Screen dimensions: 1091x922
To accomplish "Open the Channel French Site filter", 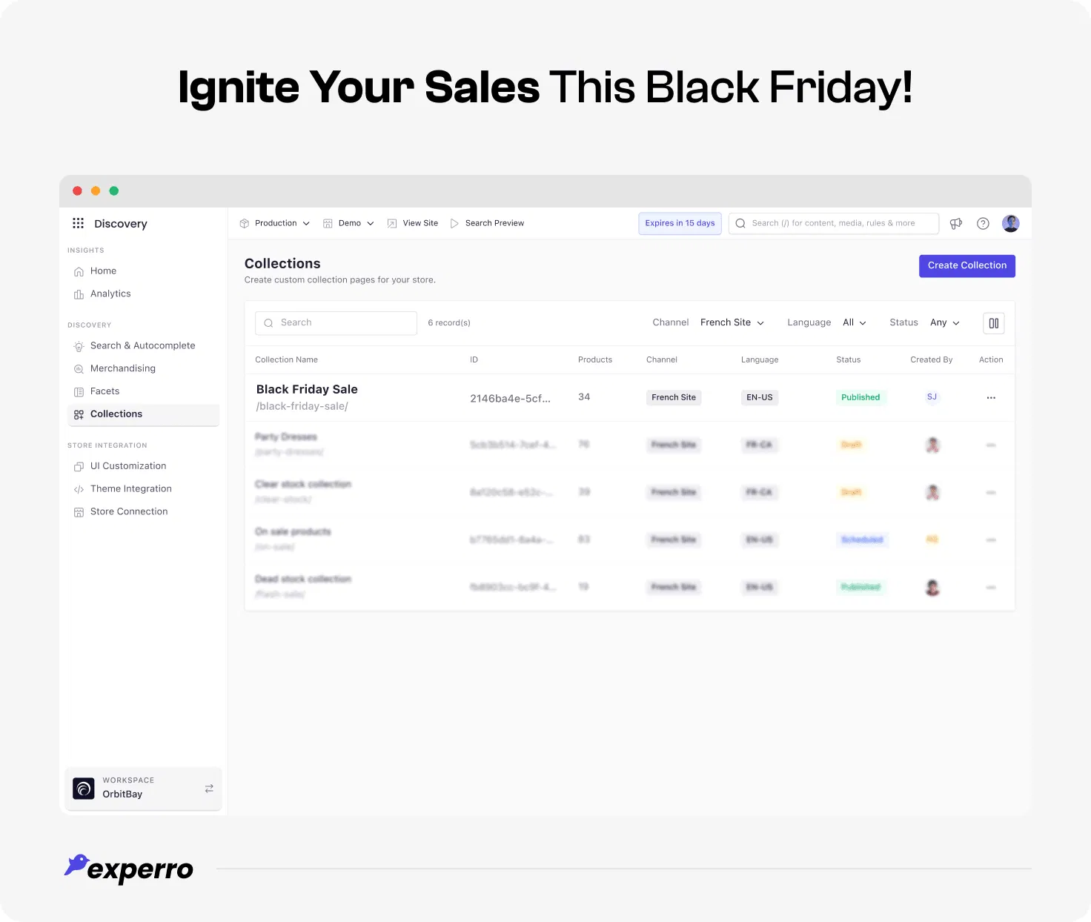I will pyautogui.click(x=732, y=322).
